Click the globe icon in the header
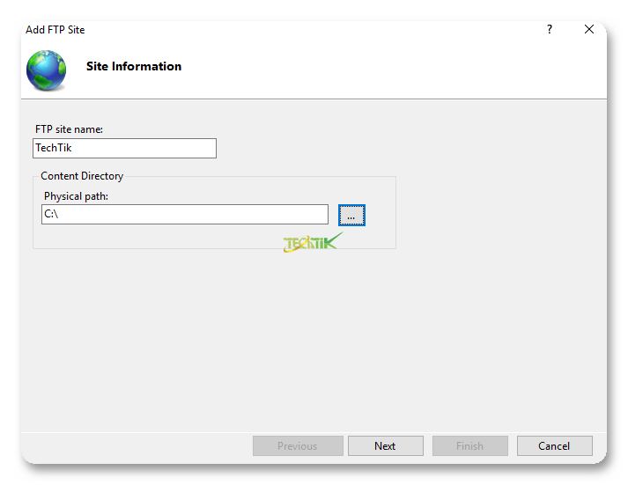The width and height of the screenshot is (628, 485). (46, 70)
